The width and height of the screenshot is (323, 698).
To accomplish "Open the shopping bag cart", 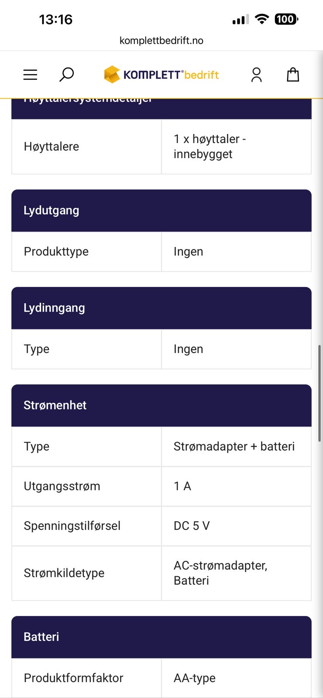I will (x=293, y=75).
